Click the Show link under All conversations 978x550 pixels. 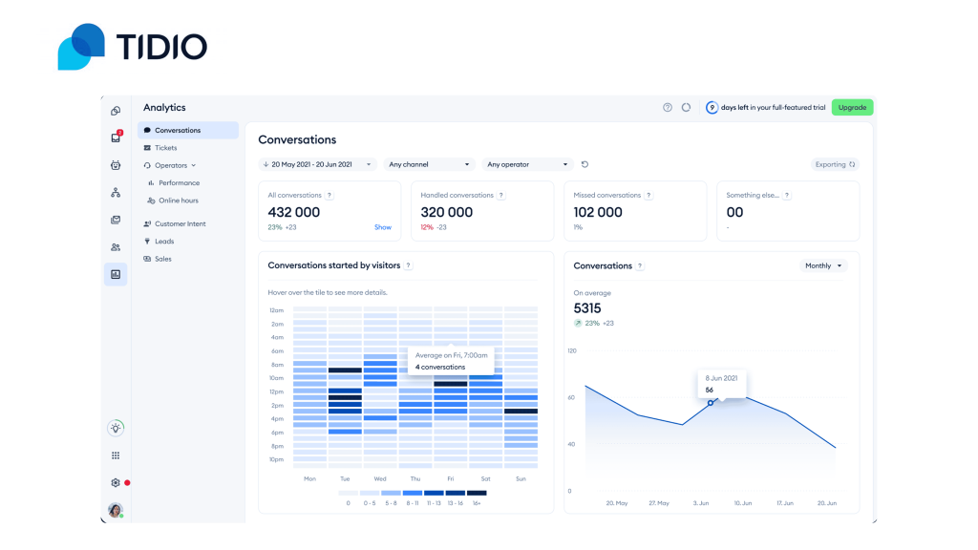pyautogui.click(x=382, y=227)
